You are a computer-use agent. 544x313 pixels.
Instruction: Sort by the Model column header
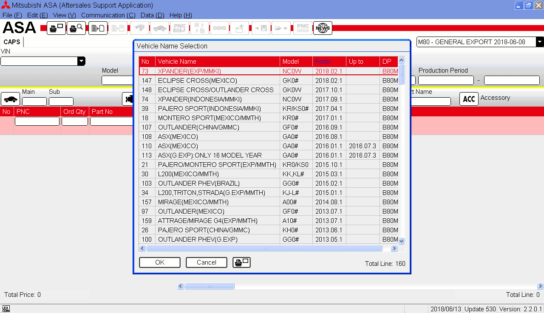[x=296, y=62]
